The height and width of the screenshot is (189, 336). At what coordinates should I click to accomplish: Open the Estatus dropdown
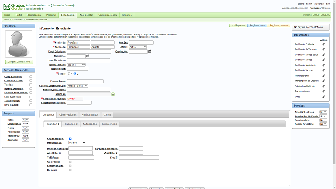138,47
